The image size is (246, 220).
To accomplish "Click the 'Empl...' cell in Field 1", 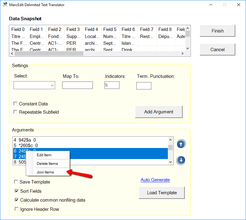I will (37, 36).
